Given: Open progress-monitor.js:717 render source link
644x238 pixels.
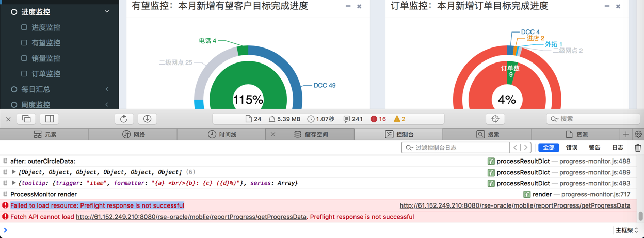Looking at the screenshot, I should [x=595, y=194].
